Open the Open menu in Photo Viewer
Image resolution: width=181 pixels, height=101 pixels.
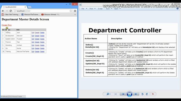pos(116,9)
